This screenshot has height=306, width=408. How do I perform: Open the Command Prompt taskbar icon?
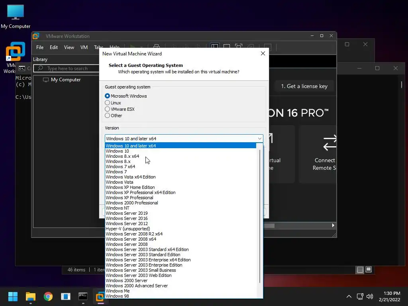tap(83, 296)
